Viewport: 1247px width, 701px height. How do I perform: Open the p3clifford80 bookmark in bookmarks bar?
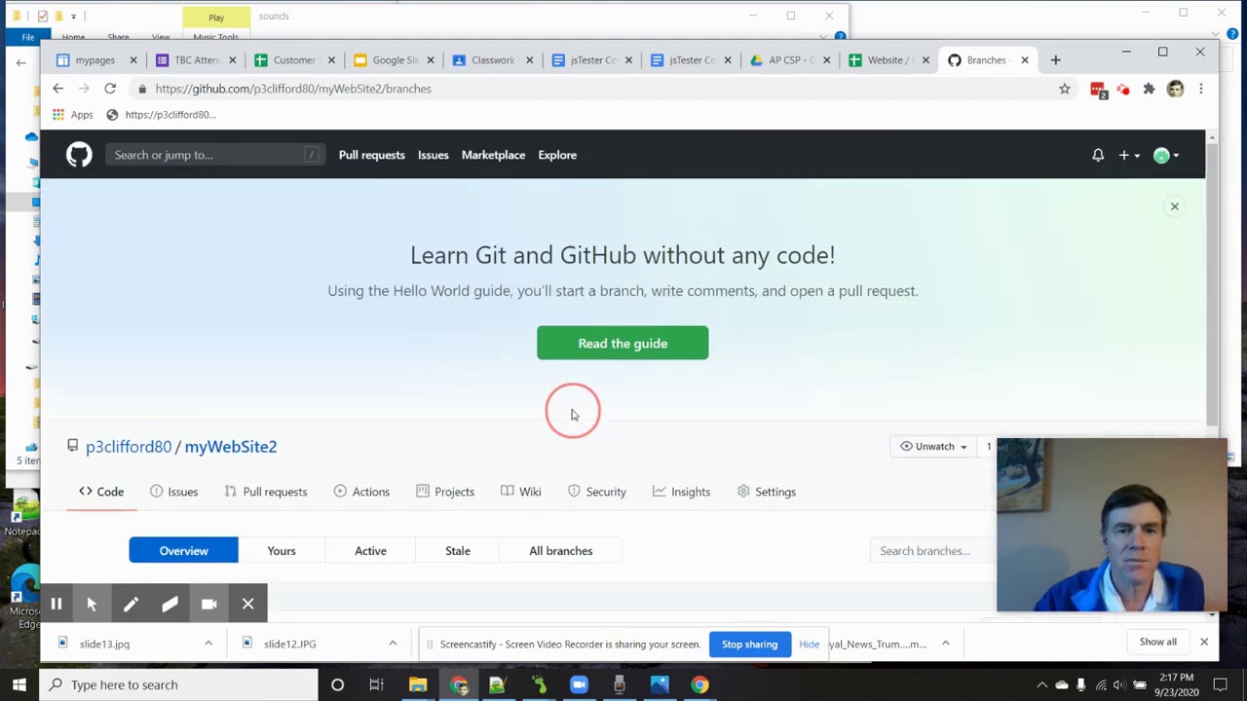point(161,115)
